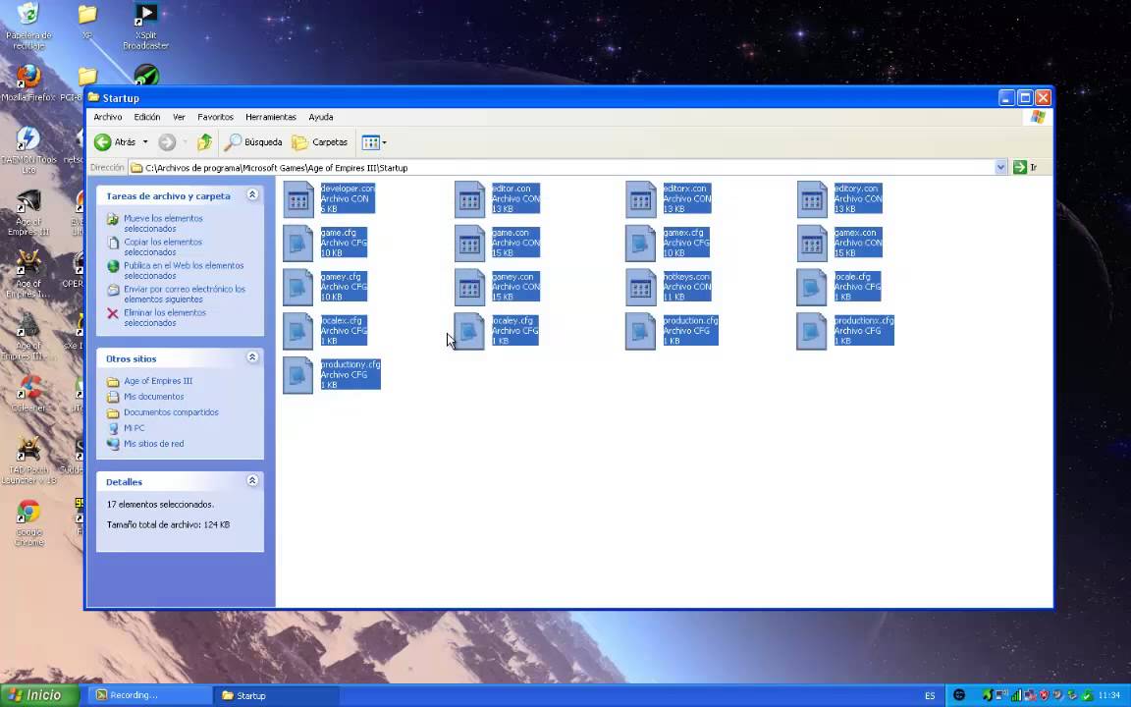The width and height of the screenshot is (1131, 707).
Task: Open the Ver menu
Action: [x=179, y=117]
